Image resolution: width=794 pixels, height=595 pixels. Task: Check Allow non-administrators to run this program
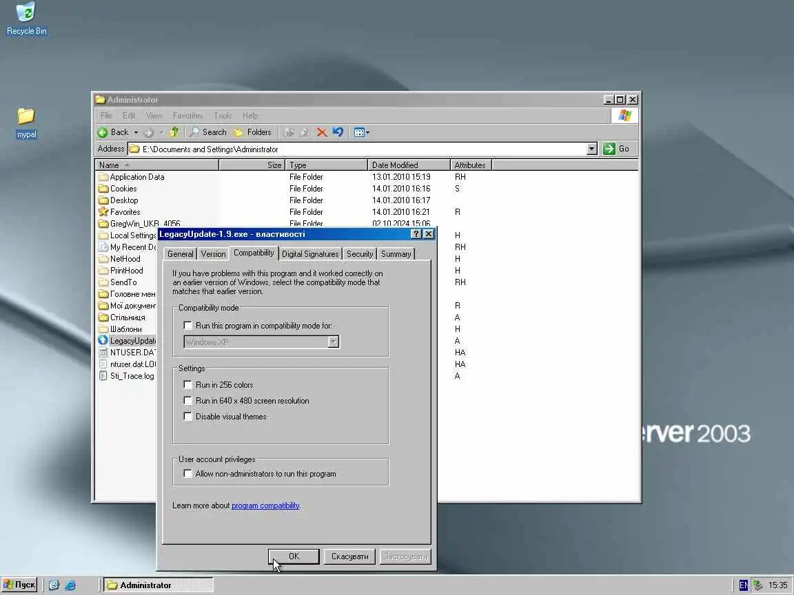[x=188, y=474]
